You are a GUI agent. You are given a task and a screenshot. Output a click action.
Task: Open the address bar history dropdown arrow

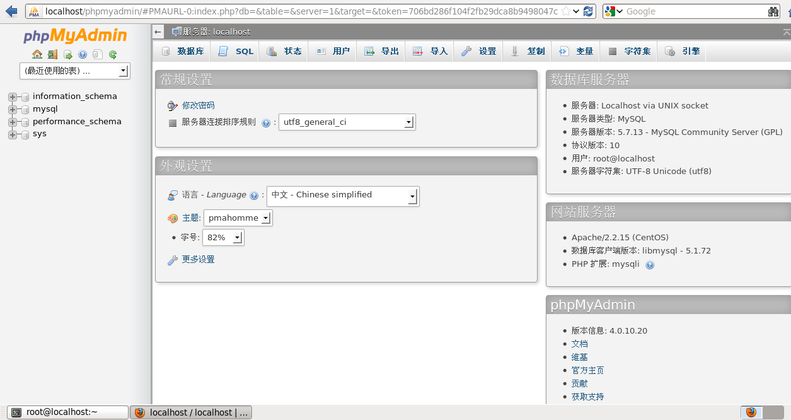[576, 11]
